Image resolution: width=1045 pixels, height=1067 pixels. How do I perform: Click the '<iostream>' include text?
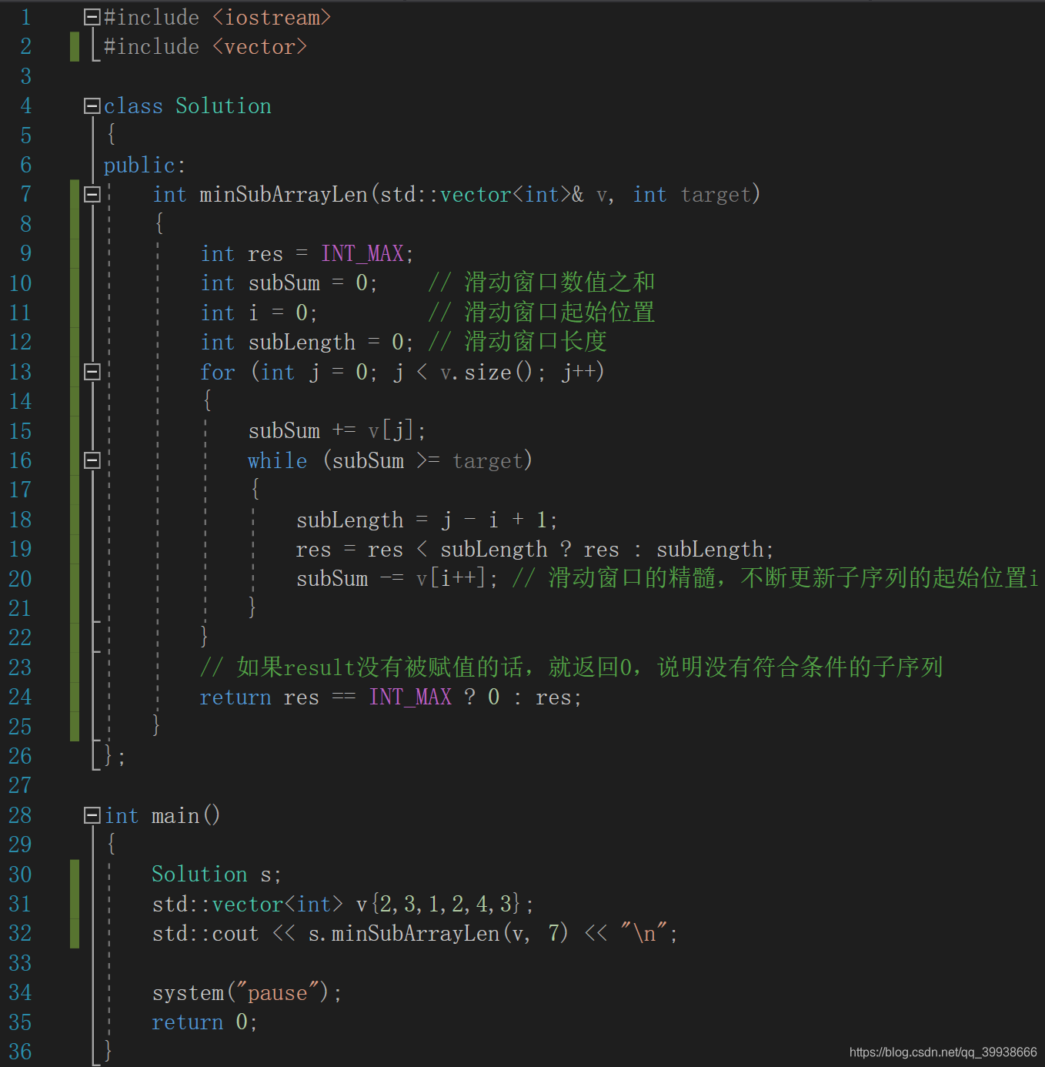[x=272, y=17]
